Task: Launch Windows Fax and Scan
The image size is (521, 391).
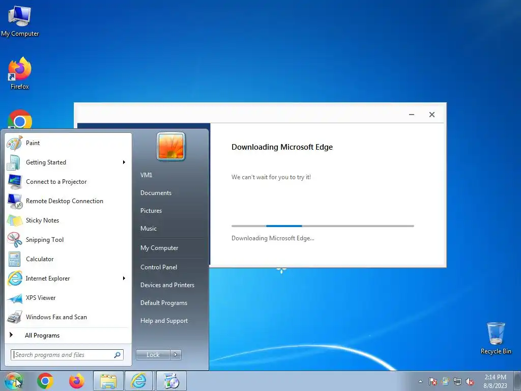Action: click(x=68, y=317)
